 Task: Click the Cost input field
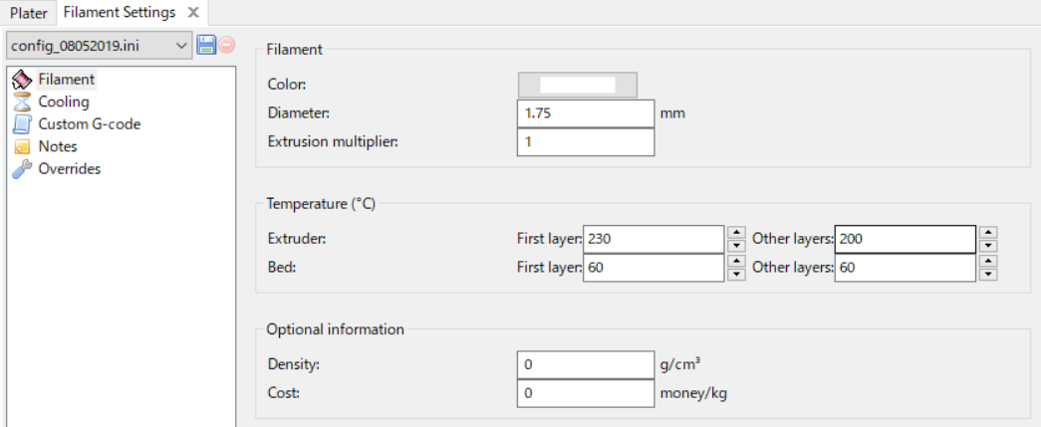586,393
